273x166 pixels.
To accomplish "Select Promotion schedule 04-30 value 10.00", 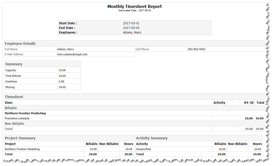I will 249,118.
